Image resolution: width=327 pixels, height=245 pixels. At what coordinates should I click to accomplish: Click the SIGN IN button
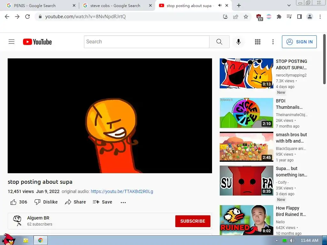click(x=299, y=42)
